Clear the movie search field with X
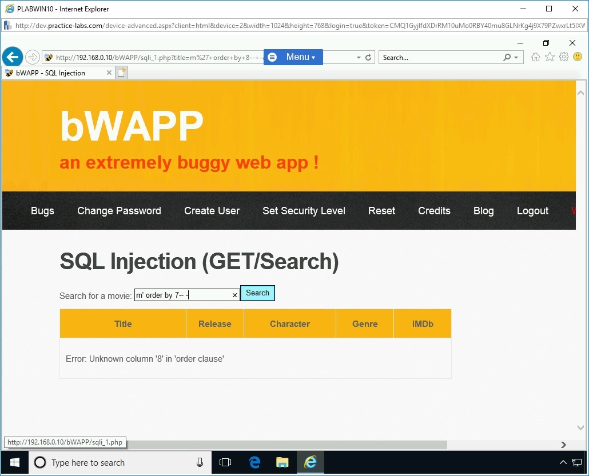The height and width of the screenshot is (476, 589). (x=234, y=295)
